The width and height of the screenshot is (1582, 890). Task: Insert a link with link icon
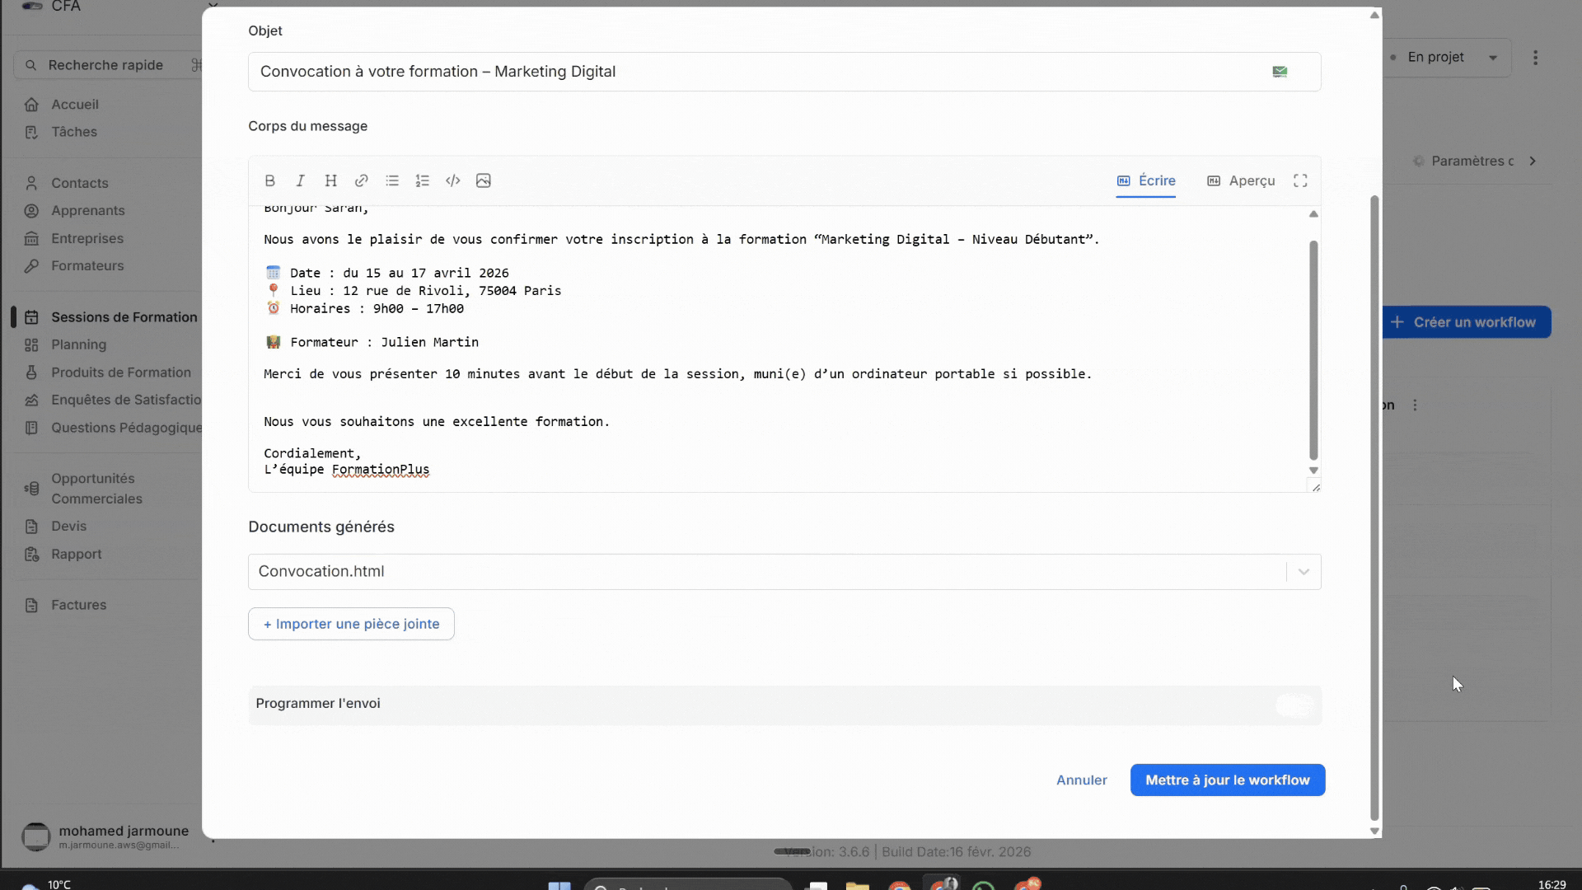[361, 180]
